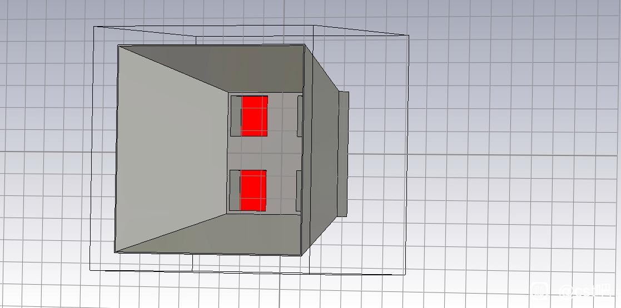This screenshot has height=308, width=621.
Task: Pick the horn's left inner flare wall
Action: (x=171, y=150)
